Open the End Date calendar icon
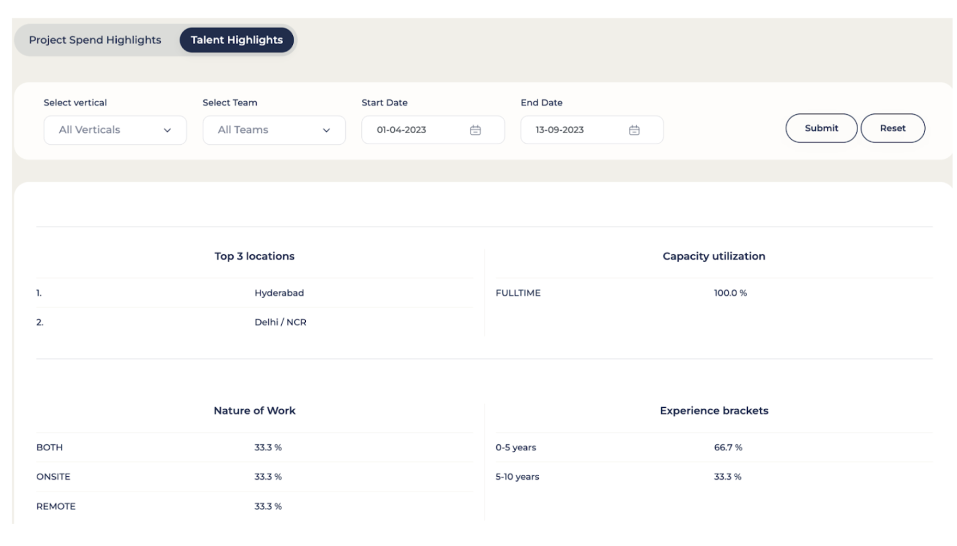Image resolution: width=957 pixels, height=546 pixels. 635,130
